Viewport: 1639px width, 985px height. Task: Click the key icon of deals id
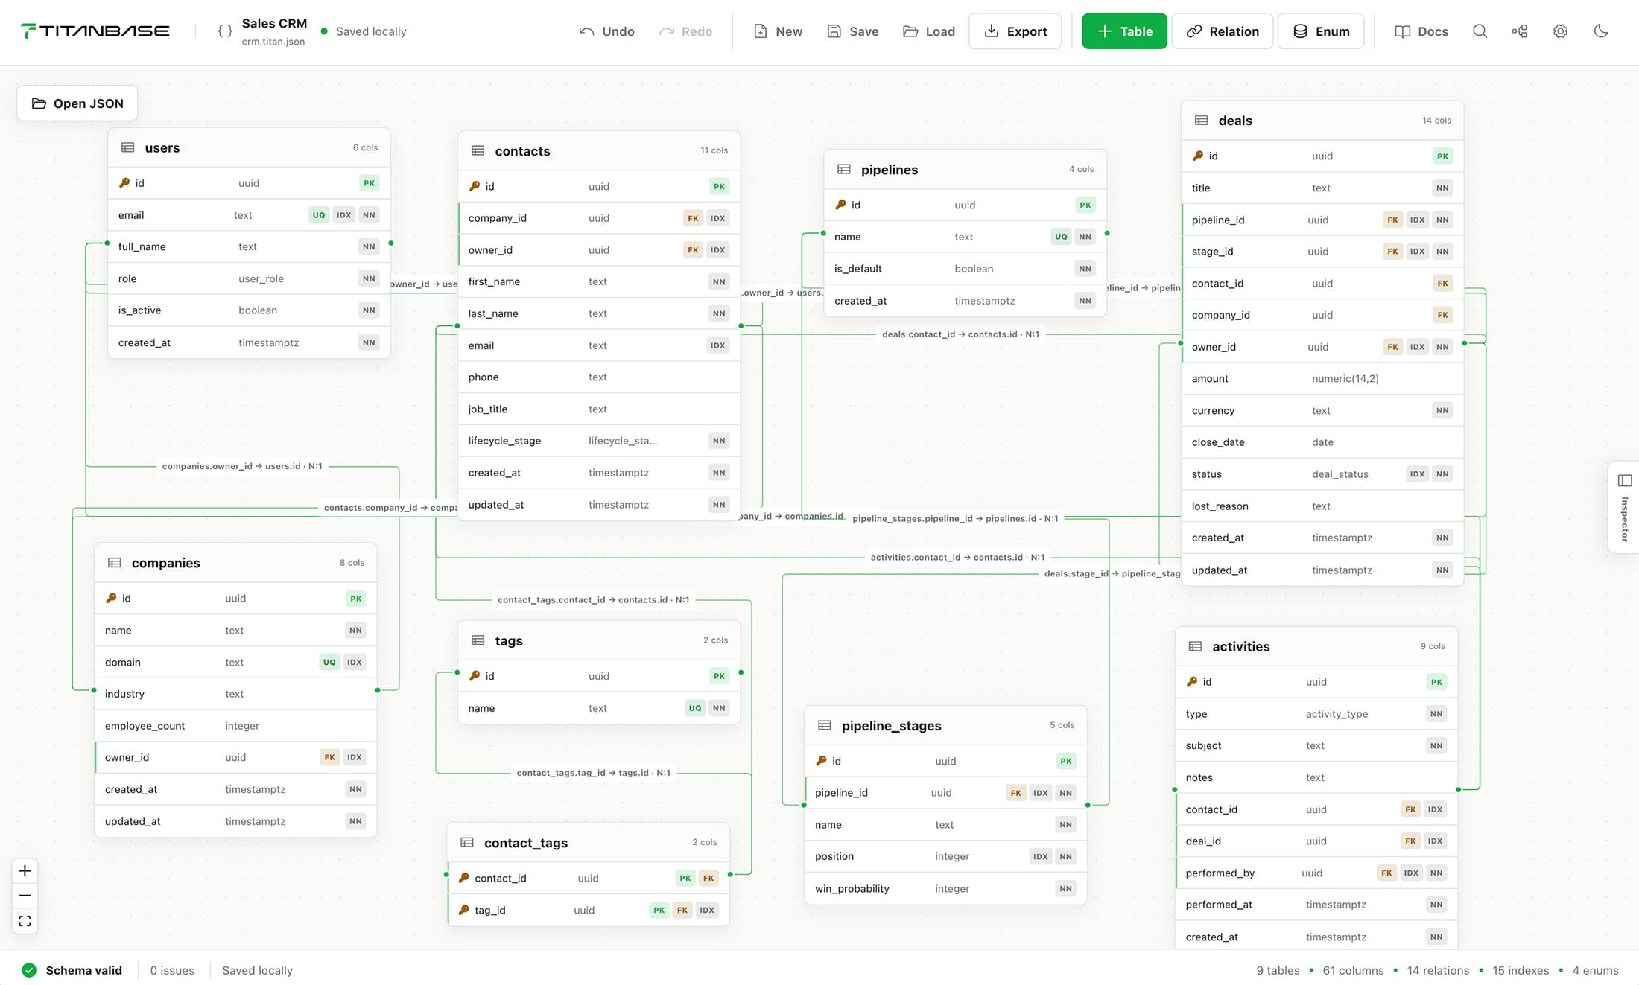pyautogui.click(x=1198, y=156)
